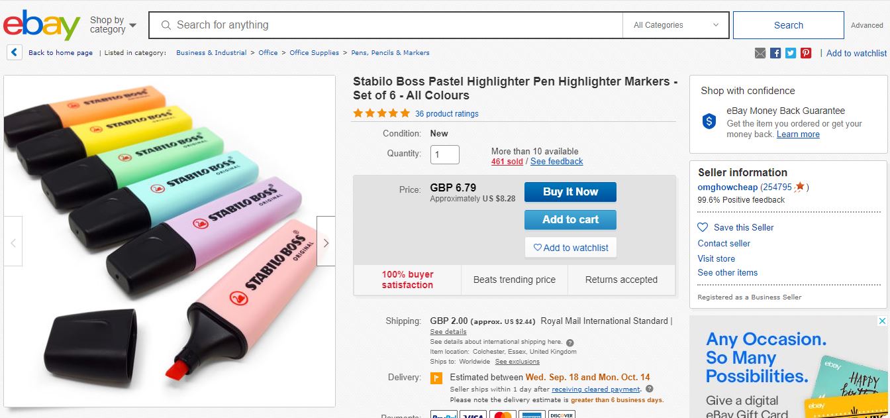
Task: Share listing on Facebook
Action: [775, 53]
